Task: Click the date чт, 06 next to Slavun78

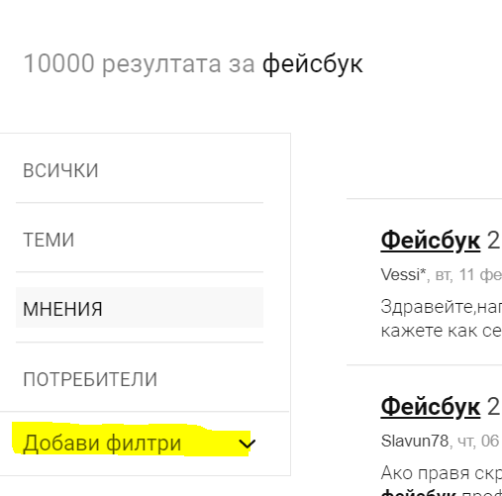Action: (x=480, y=442)
